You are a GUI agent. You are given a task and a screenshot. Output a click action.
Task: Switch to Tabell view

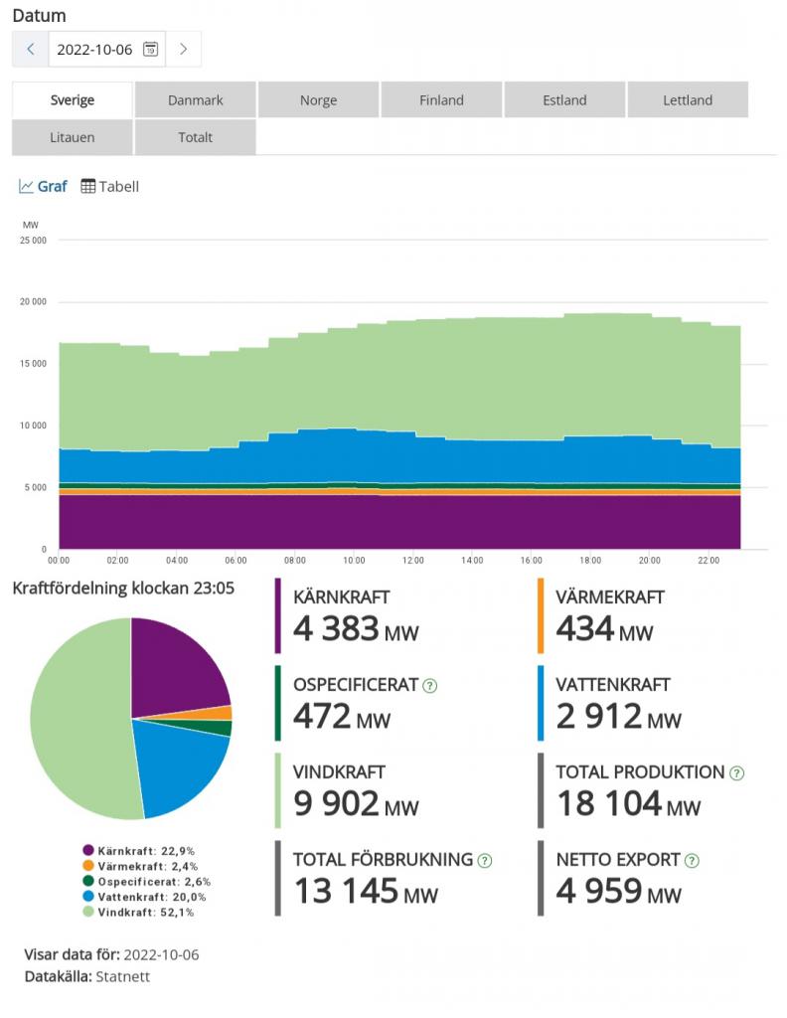coord(109,186)
